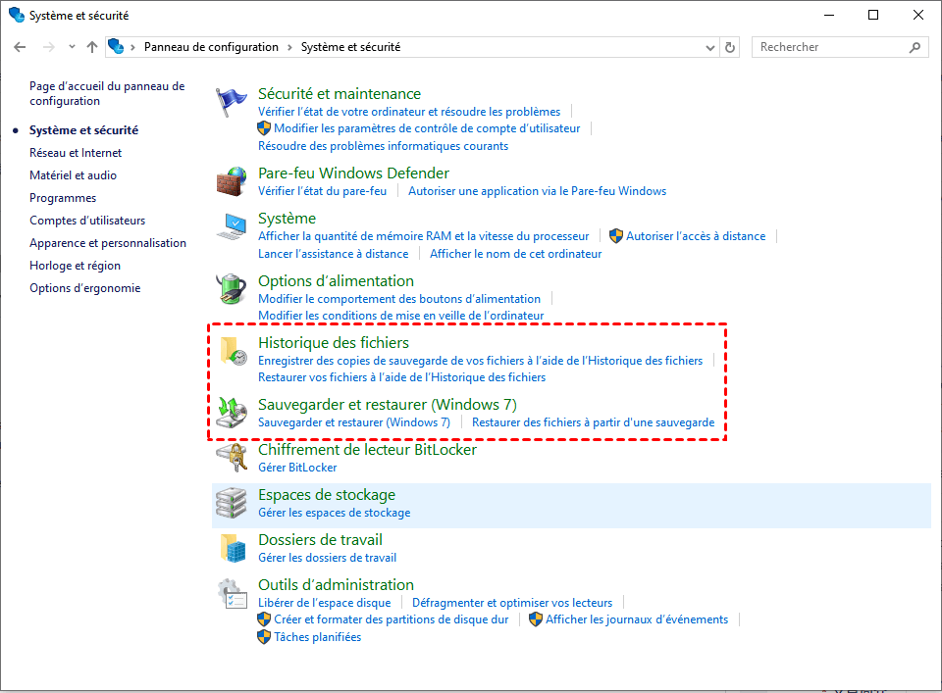942x693 pixels.
Task: Click Lancer l'assistance à distance
Action: pos(333,254)
